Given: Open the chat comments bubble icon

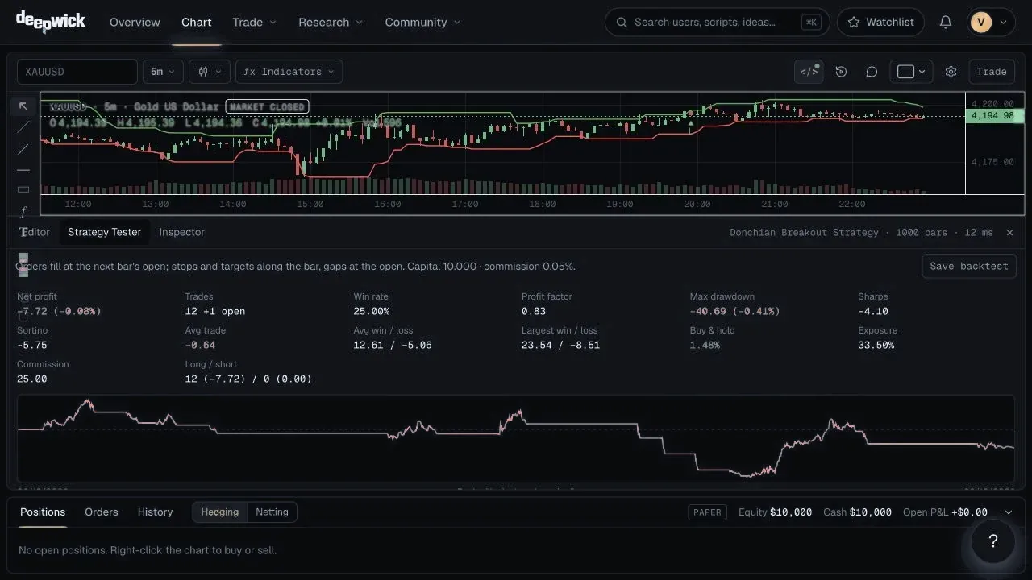Looking at the screenshot, I should click(872, 72).
